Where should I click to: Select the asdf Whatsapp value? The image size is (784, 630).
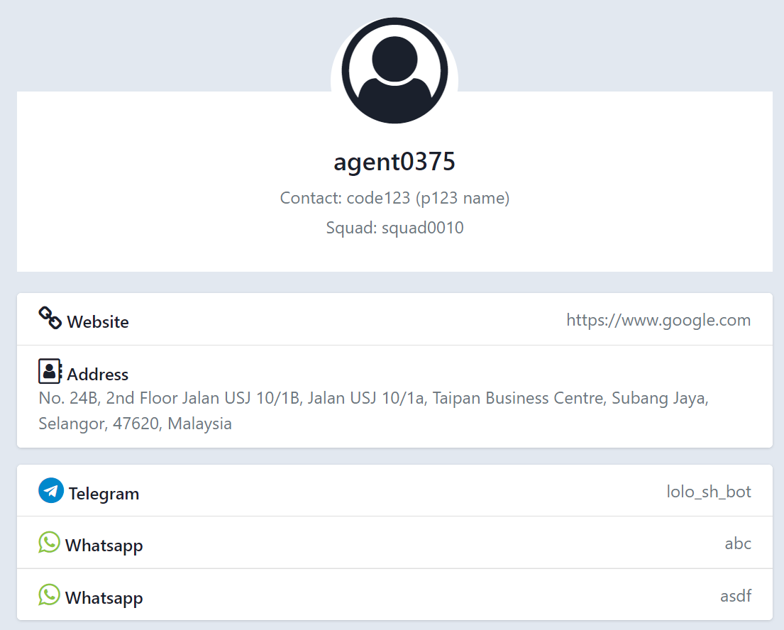735,596
